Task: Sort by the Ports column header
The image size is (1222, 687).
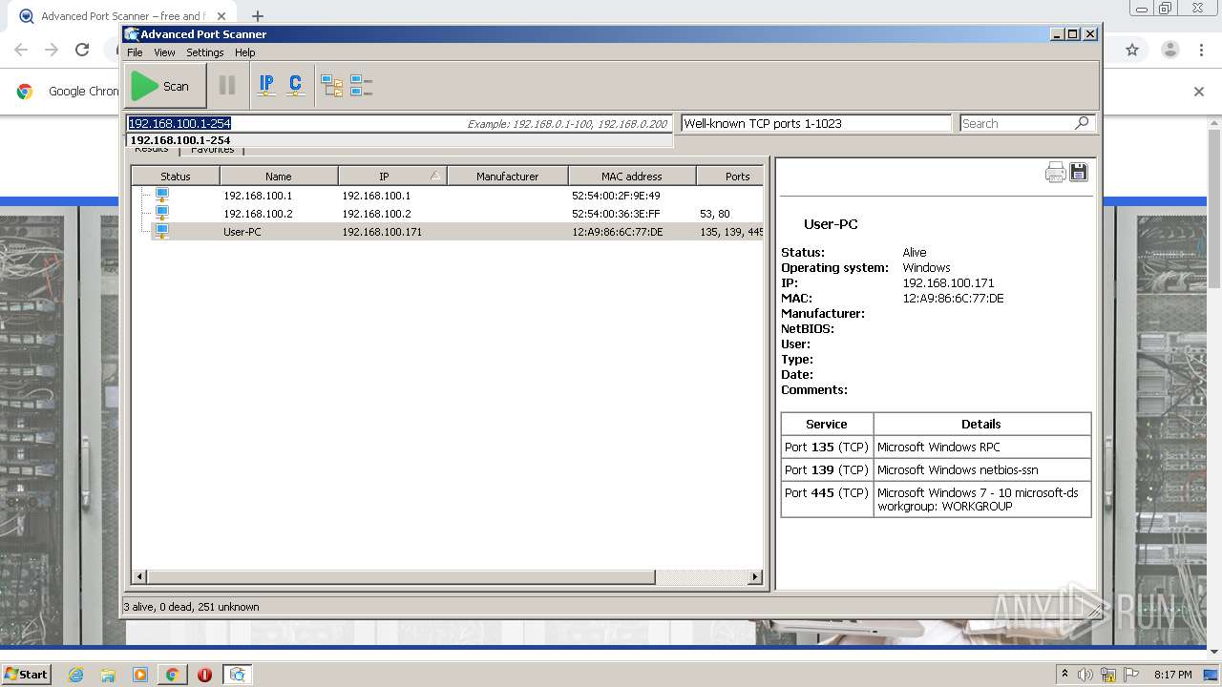Action: point(730,176)
